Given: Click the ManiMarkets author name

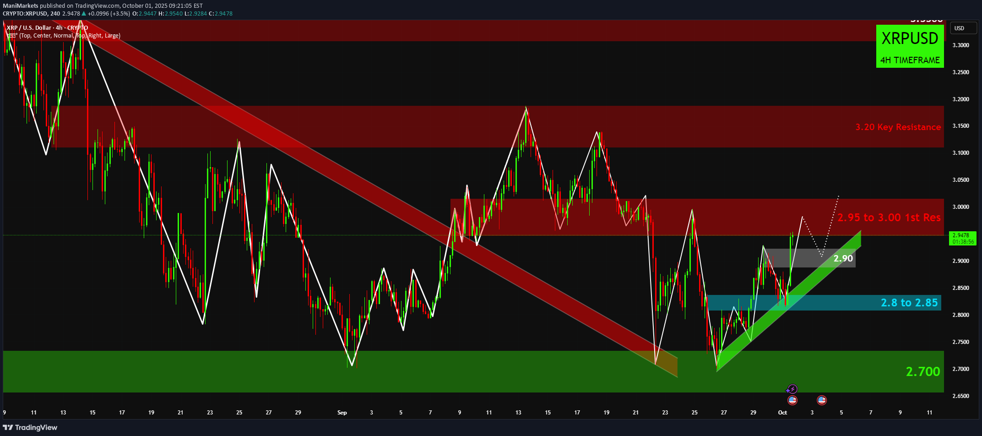Looking at the screenshot, I should [x=19, y=6].
